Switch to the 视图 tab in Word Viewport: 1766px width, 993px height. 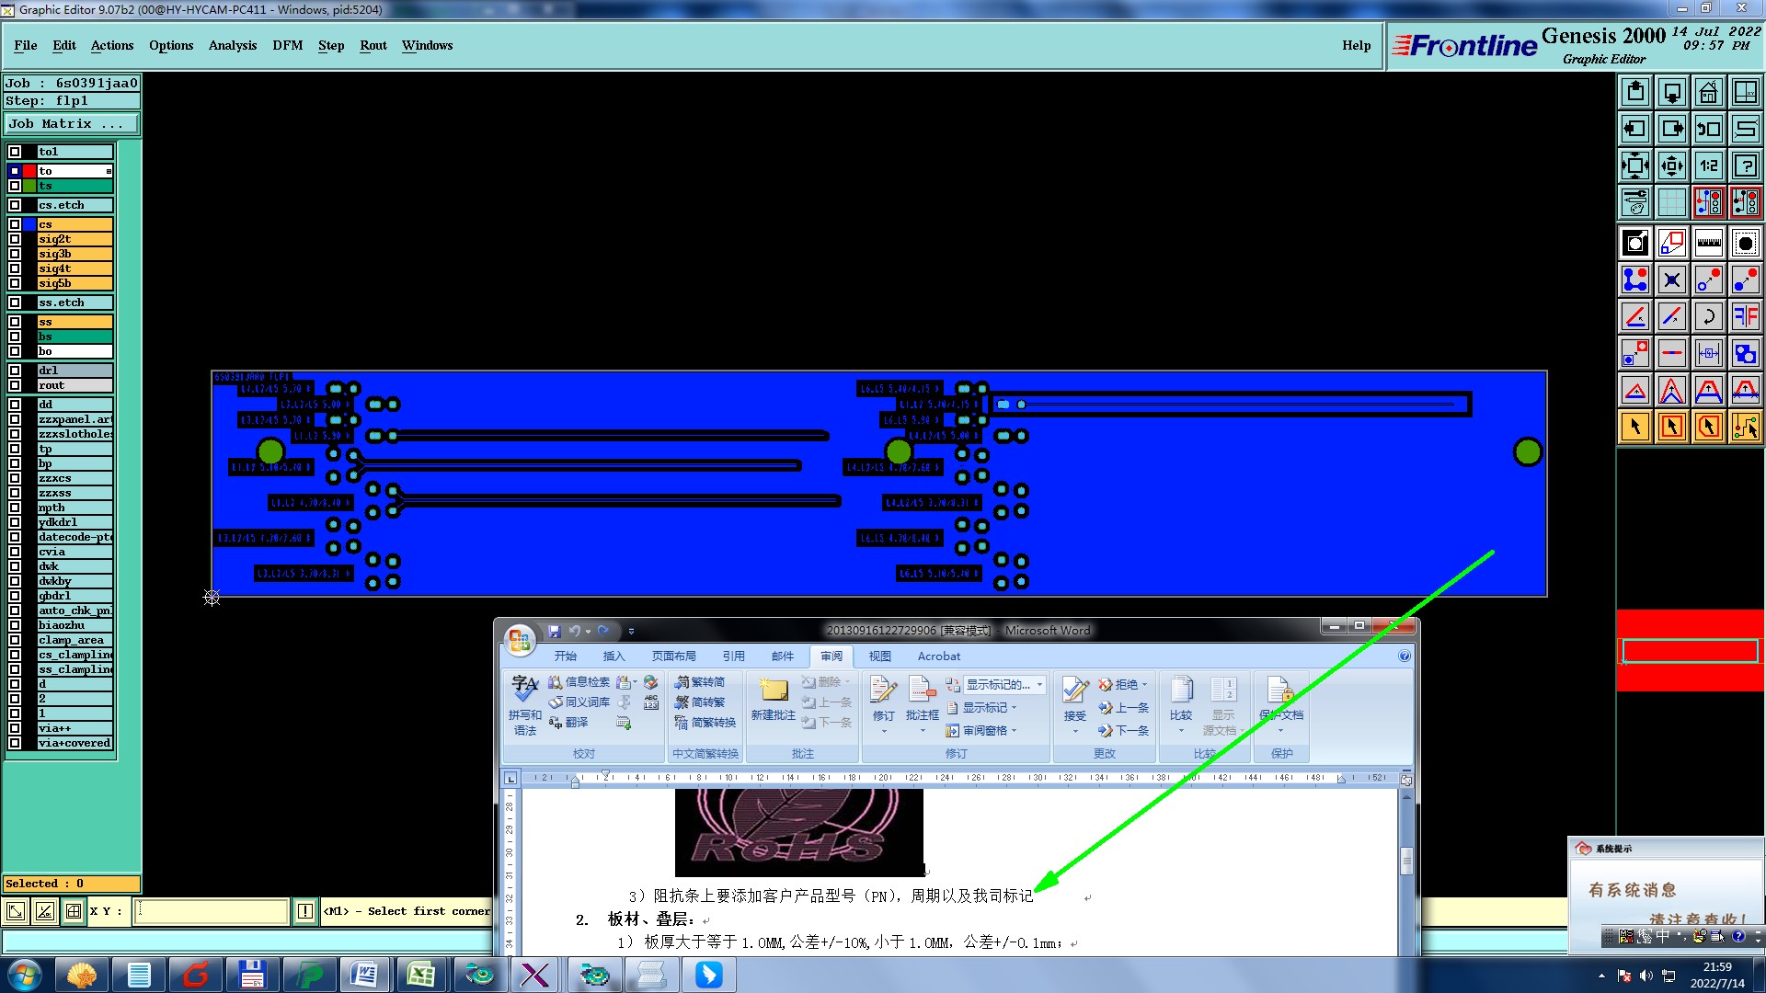(879, 656)
